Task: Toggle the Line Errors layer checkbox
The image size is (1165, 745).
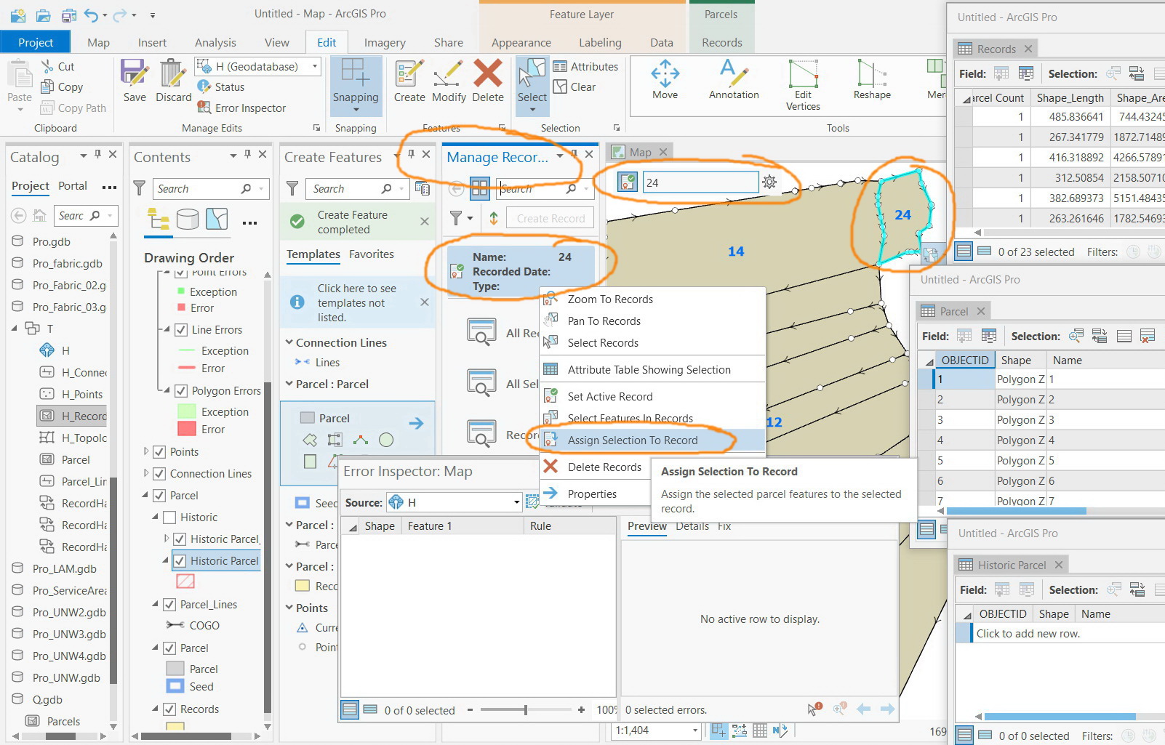Action: point(181,330)
